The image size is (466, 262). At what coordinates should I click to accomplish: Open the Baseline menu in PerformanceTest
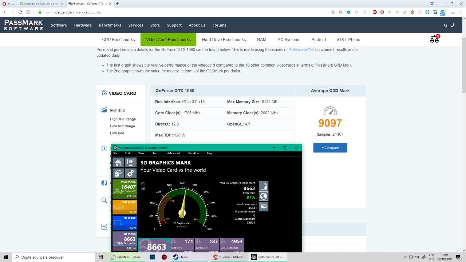[x=193, y=153]
